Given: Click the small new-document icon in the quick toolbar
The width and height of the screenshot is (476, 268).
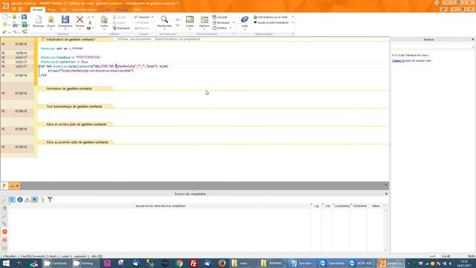Looking at the screenshot, I should click(5, 16).
